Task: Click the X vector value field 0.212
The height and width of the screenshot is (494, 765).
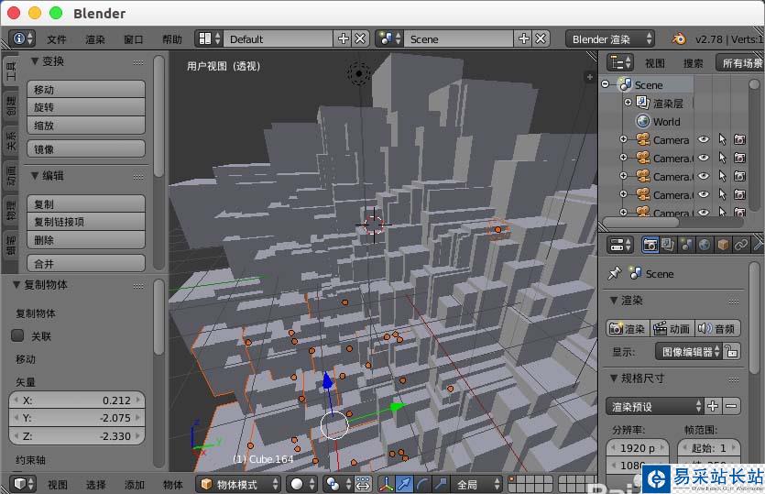Action: (x=77, y=401)
